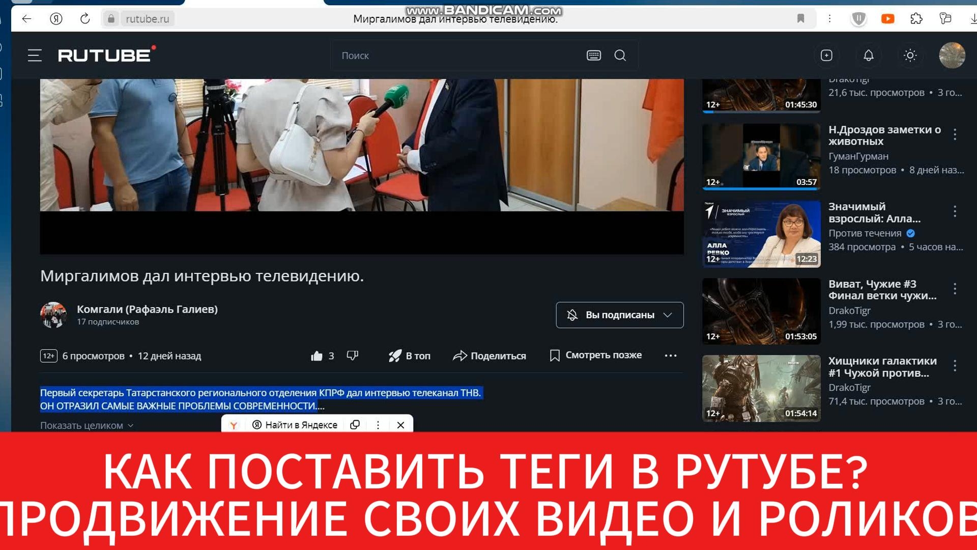This screenshot has height=550, width=977.
Task: Open Значимый взрослый: Алла video
Action: (x=874, y=212)
